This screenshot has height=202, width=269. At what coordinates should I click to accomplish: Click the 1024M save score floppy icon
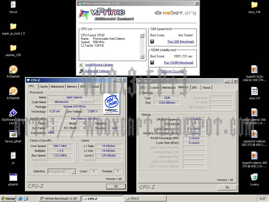click(152, 63)
